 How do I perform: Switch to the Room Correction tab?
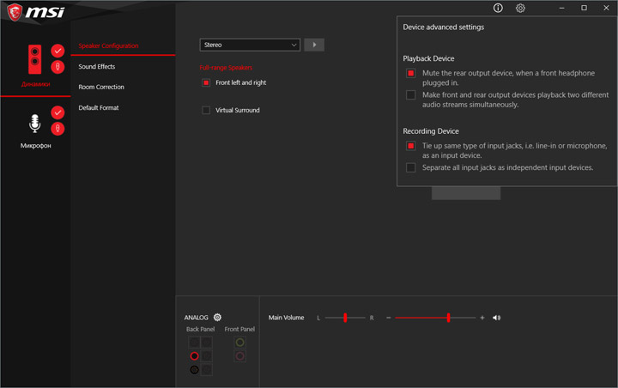(101, 88)
